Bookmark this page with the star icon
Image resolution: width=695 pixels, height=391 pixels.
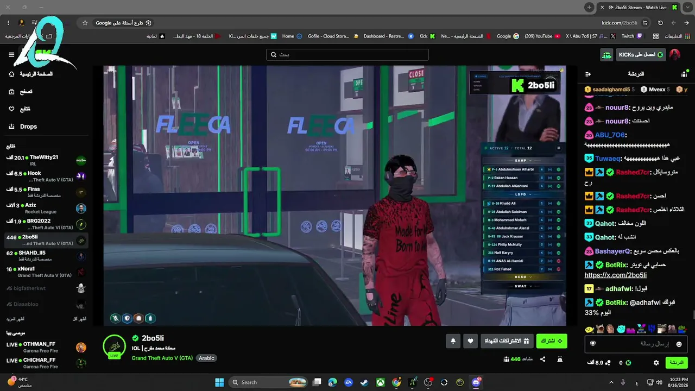tap(85, 23)
